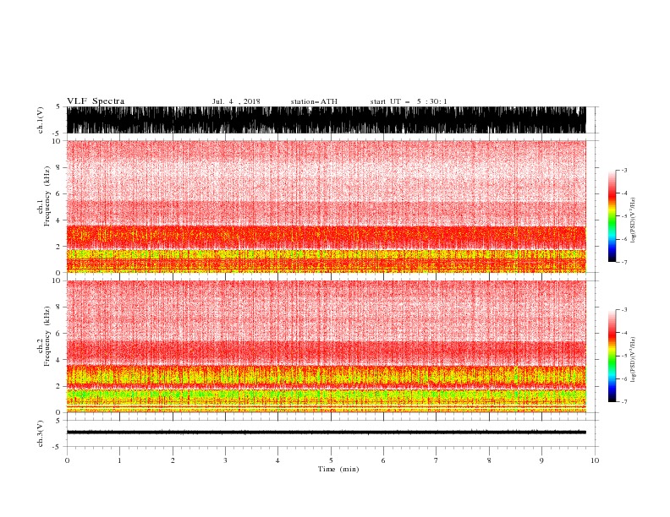Click the ch.2 "Frequency (kHz)" axis label

pos(47,336)
